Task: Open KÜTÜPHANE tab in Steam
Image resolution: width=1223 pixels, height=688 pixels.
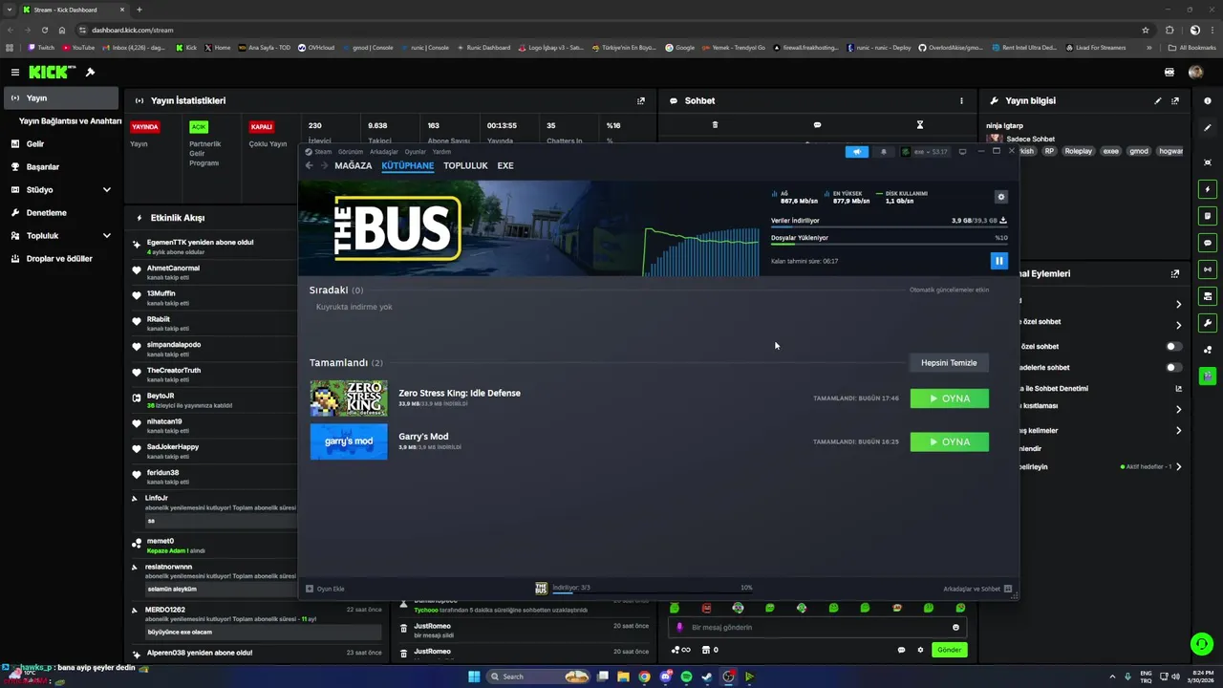Action: pyautogui.click(x=407, y=165)
